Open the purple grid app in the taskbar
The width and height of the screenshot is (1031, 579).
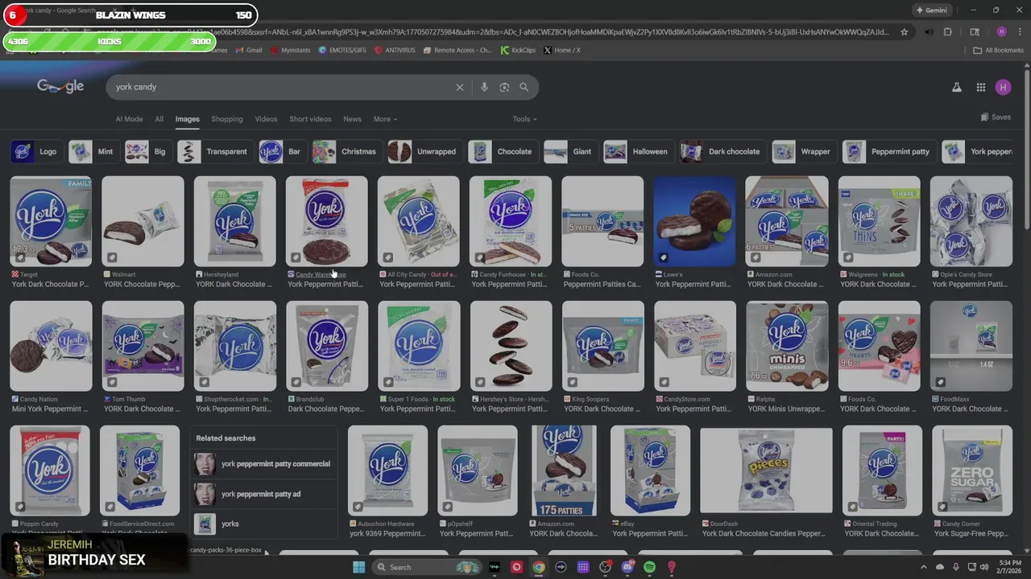(583, 567)
